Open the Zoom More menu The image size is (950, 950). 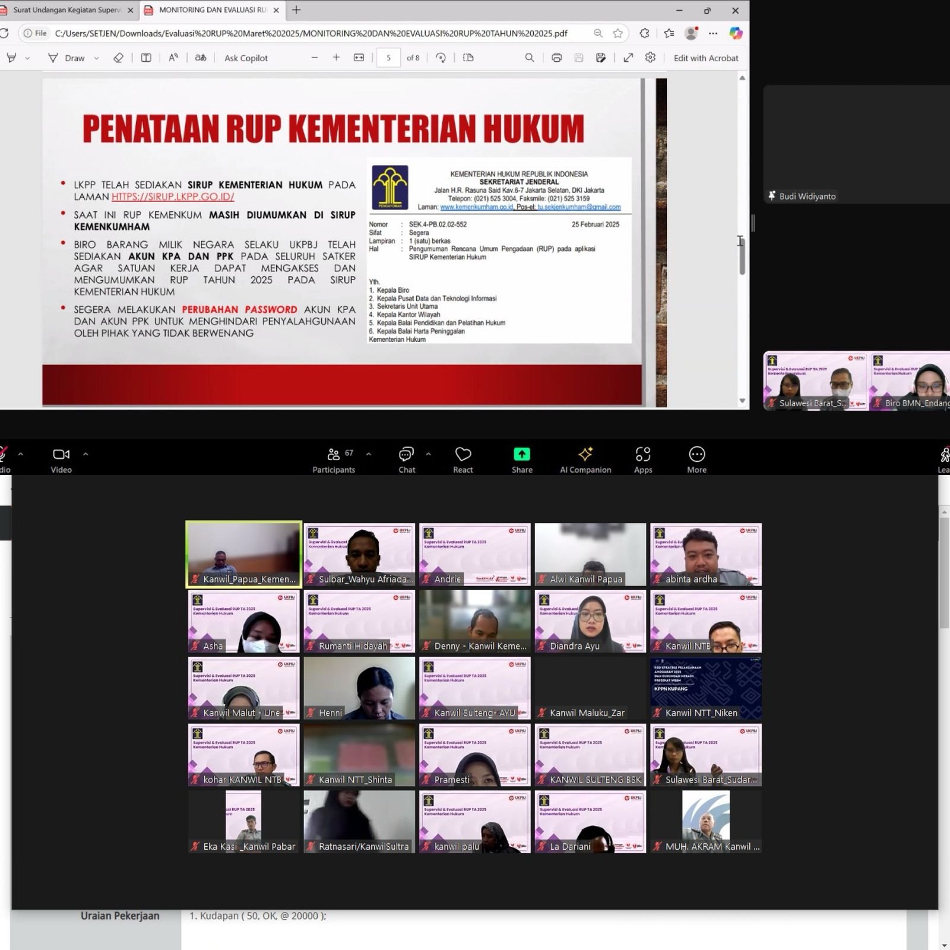[x=696, y=460]
